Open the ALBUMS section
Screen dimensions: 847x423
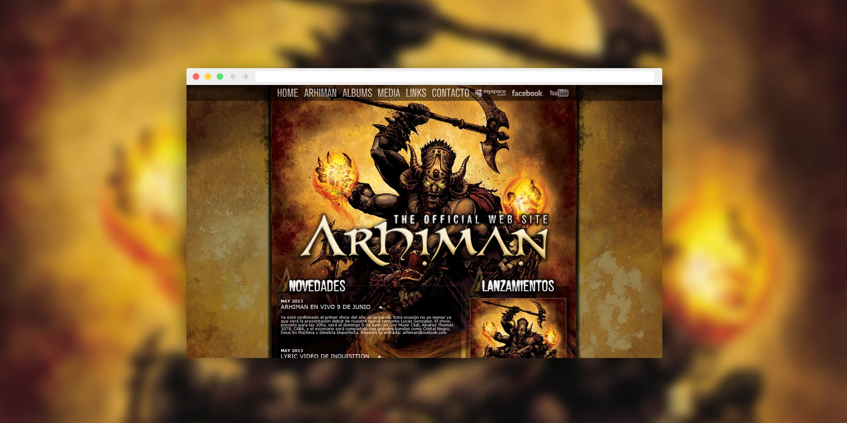pyautogui.click(x=357, y=93)
